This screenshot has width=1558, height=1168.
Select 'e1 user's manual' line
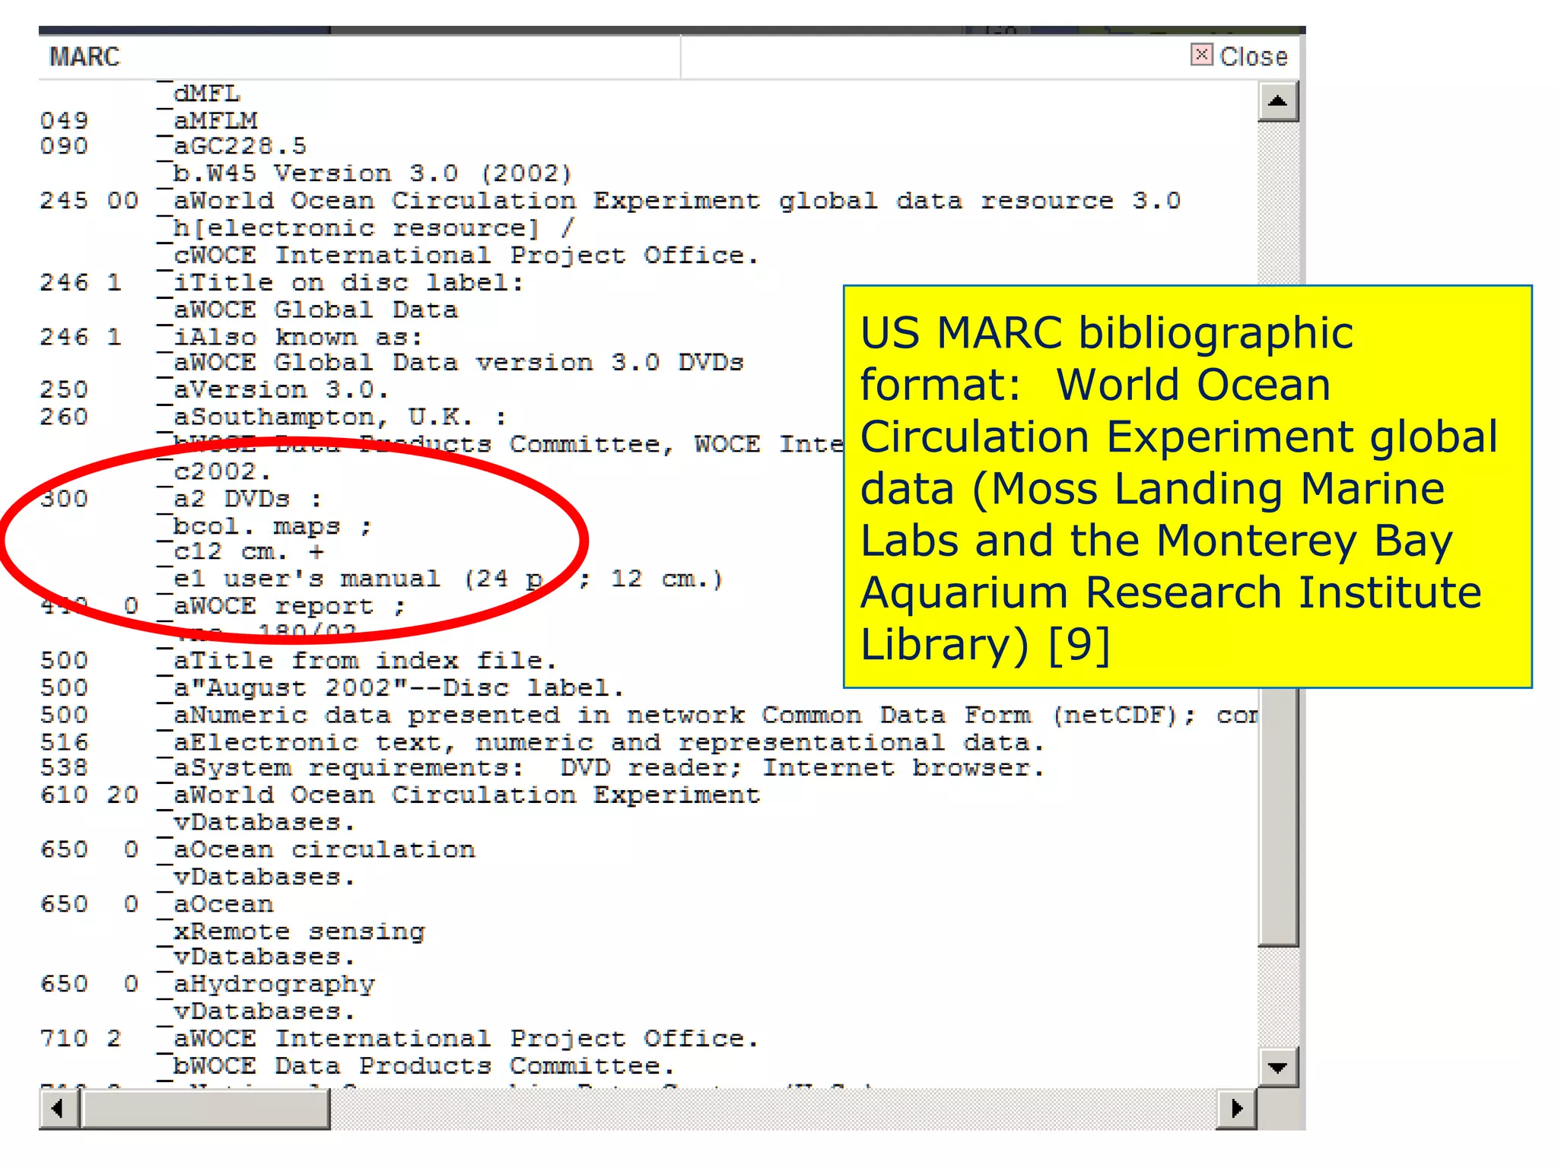tap(440, 579)
